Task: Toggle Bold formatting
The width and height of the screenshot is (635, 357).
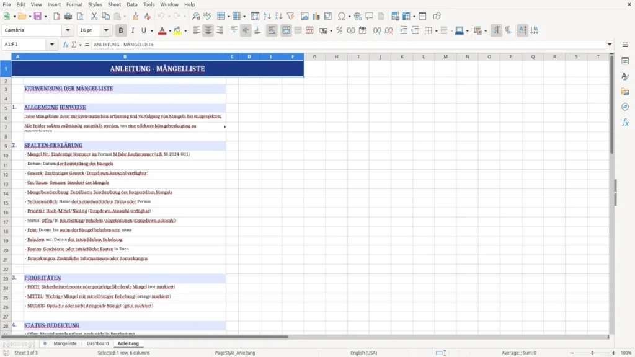Action: 121,30
